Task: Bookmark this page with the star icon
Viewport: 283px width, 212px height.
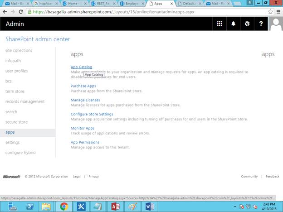Action: point(270,12)
